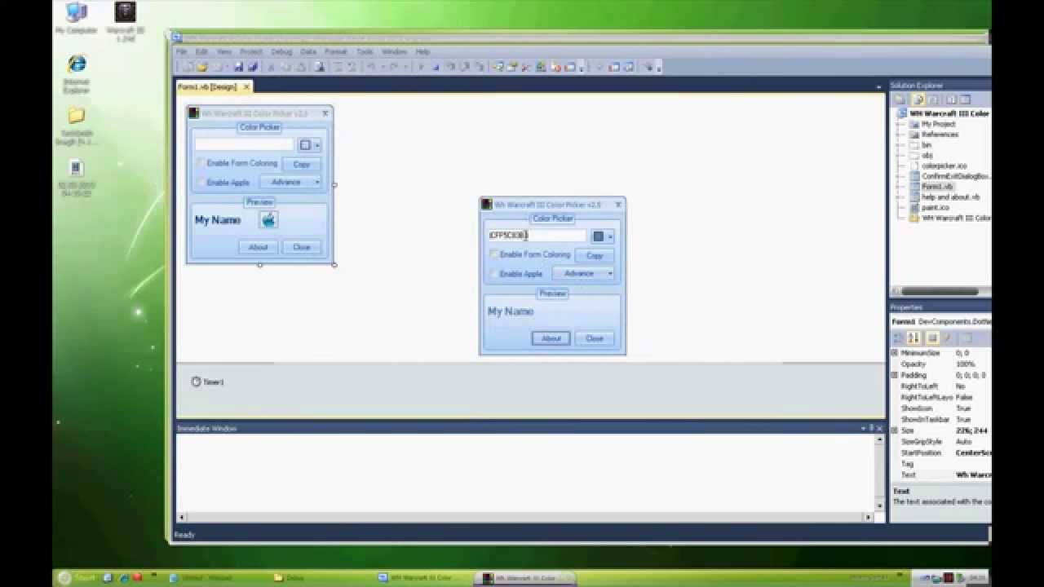Click the Advance dropdown in the designer form
This screenshot has width=1044, height=587.
290,182
